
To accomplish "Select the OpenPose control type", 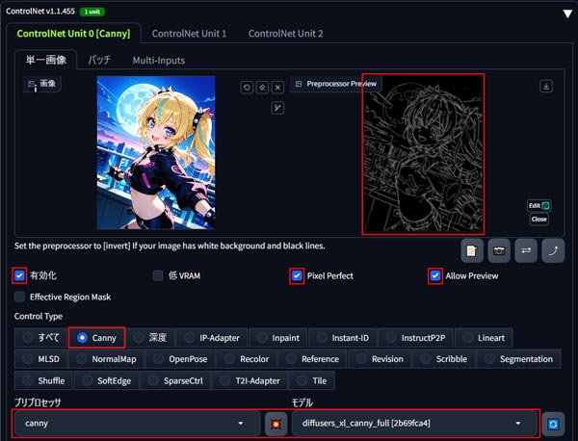I will tap(181, 359).
